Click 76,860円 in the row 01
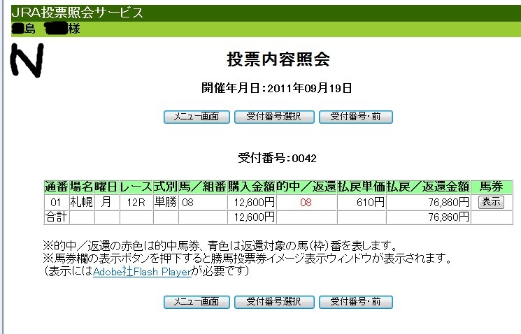This screenshot has height=334, width=521. tap(428, 202)
